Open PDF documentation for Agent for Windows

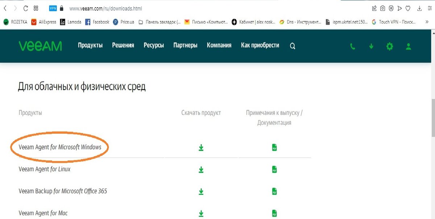point(274,147)
